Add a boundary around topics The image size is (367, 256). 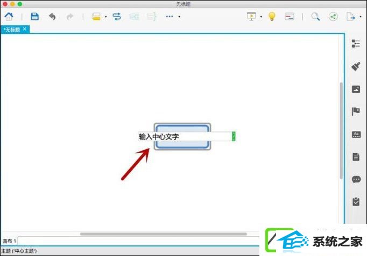coord(135,17)
